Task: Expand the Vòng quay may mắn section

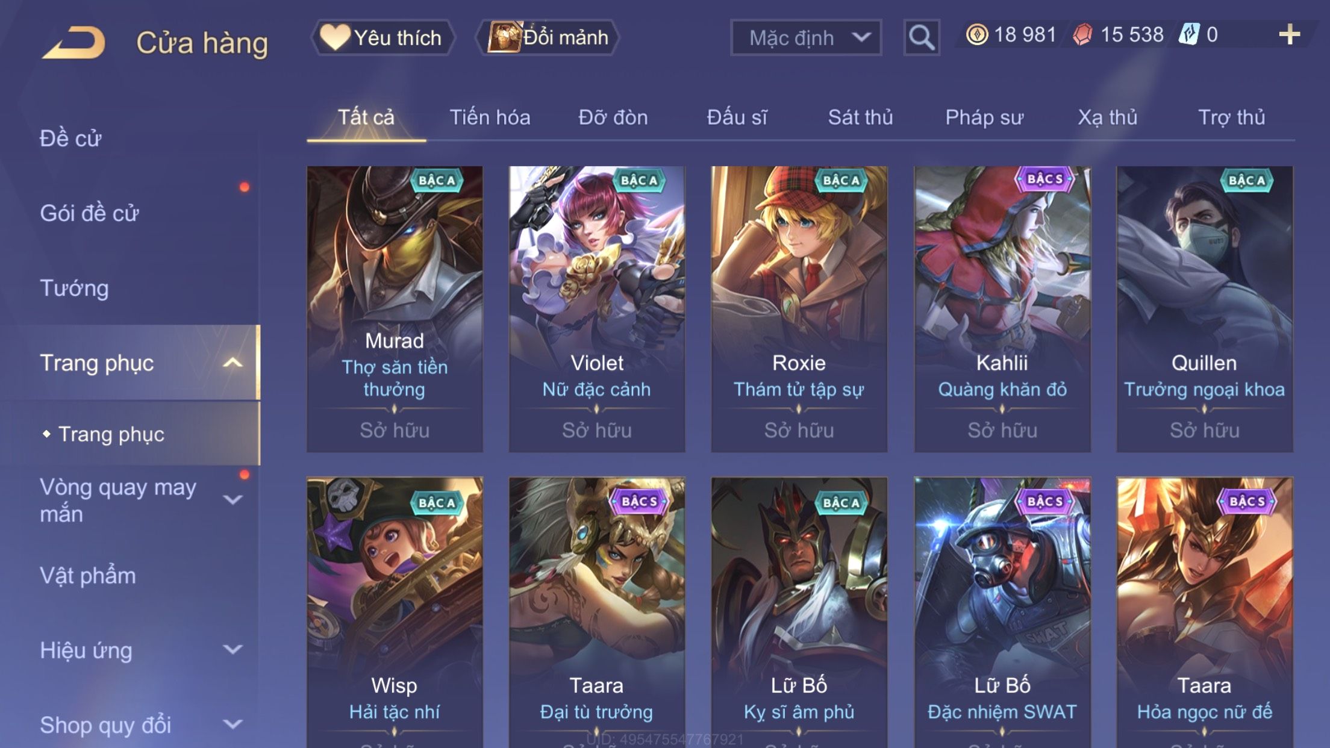Action: click(233, 500)
